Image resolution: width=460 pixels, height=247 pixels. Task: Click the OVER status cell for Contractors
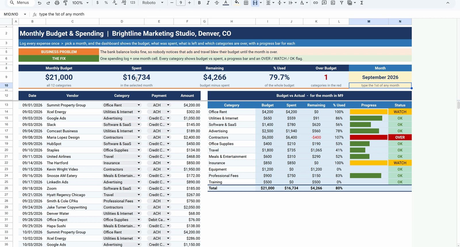click(x=400, y=137)
